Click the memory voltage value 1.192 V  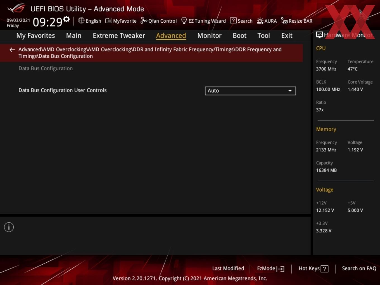[355, 150]
